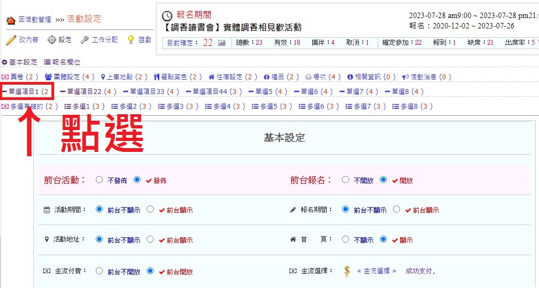Click the « 金流選擇 » link
539x288 pixels.
[376, 271]
